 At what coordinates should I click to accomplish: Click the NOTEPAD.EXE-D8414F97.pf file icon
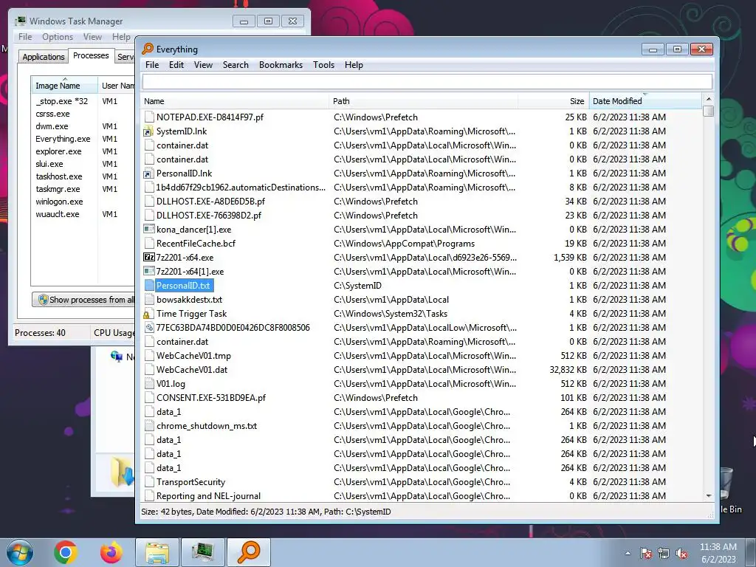coord(149,117)
